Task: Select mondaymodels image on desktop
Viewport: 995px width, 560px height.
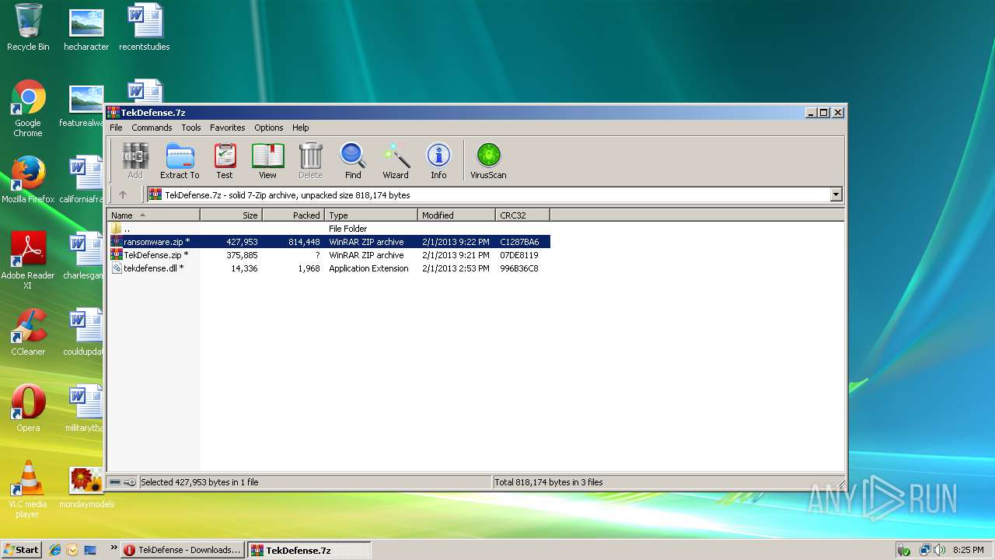Action: click(x=86, y=488)
